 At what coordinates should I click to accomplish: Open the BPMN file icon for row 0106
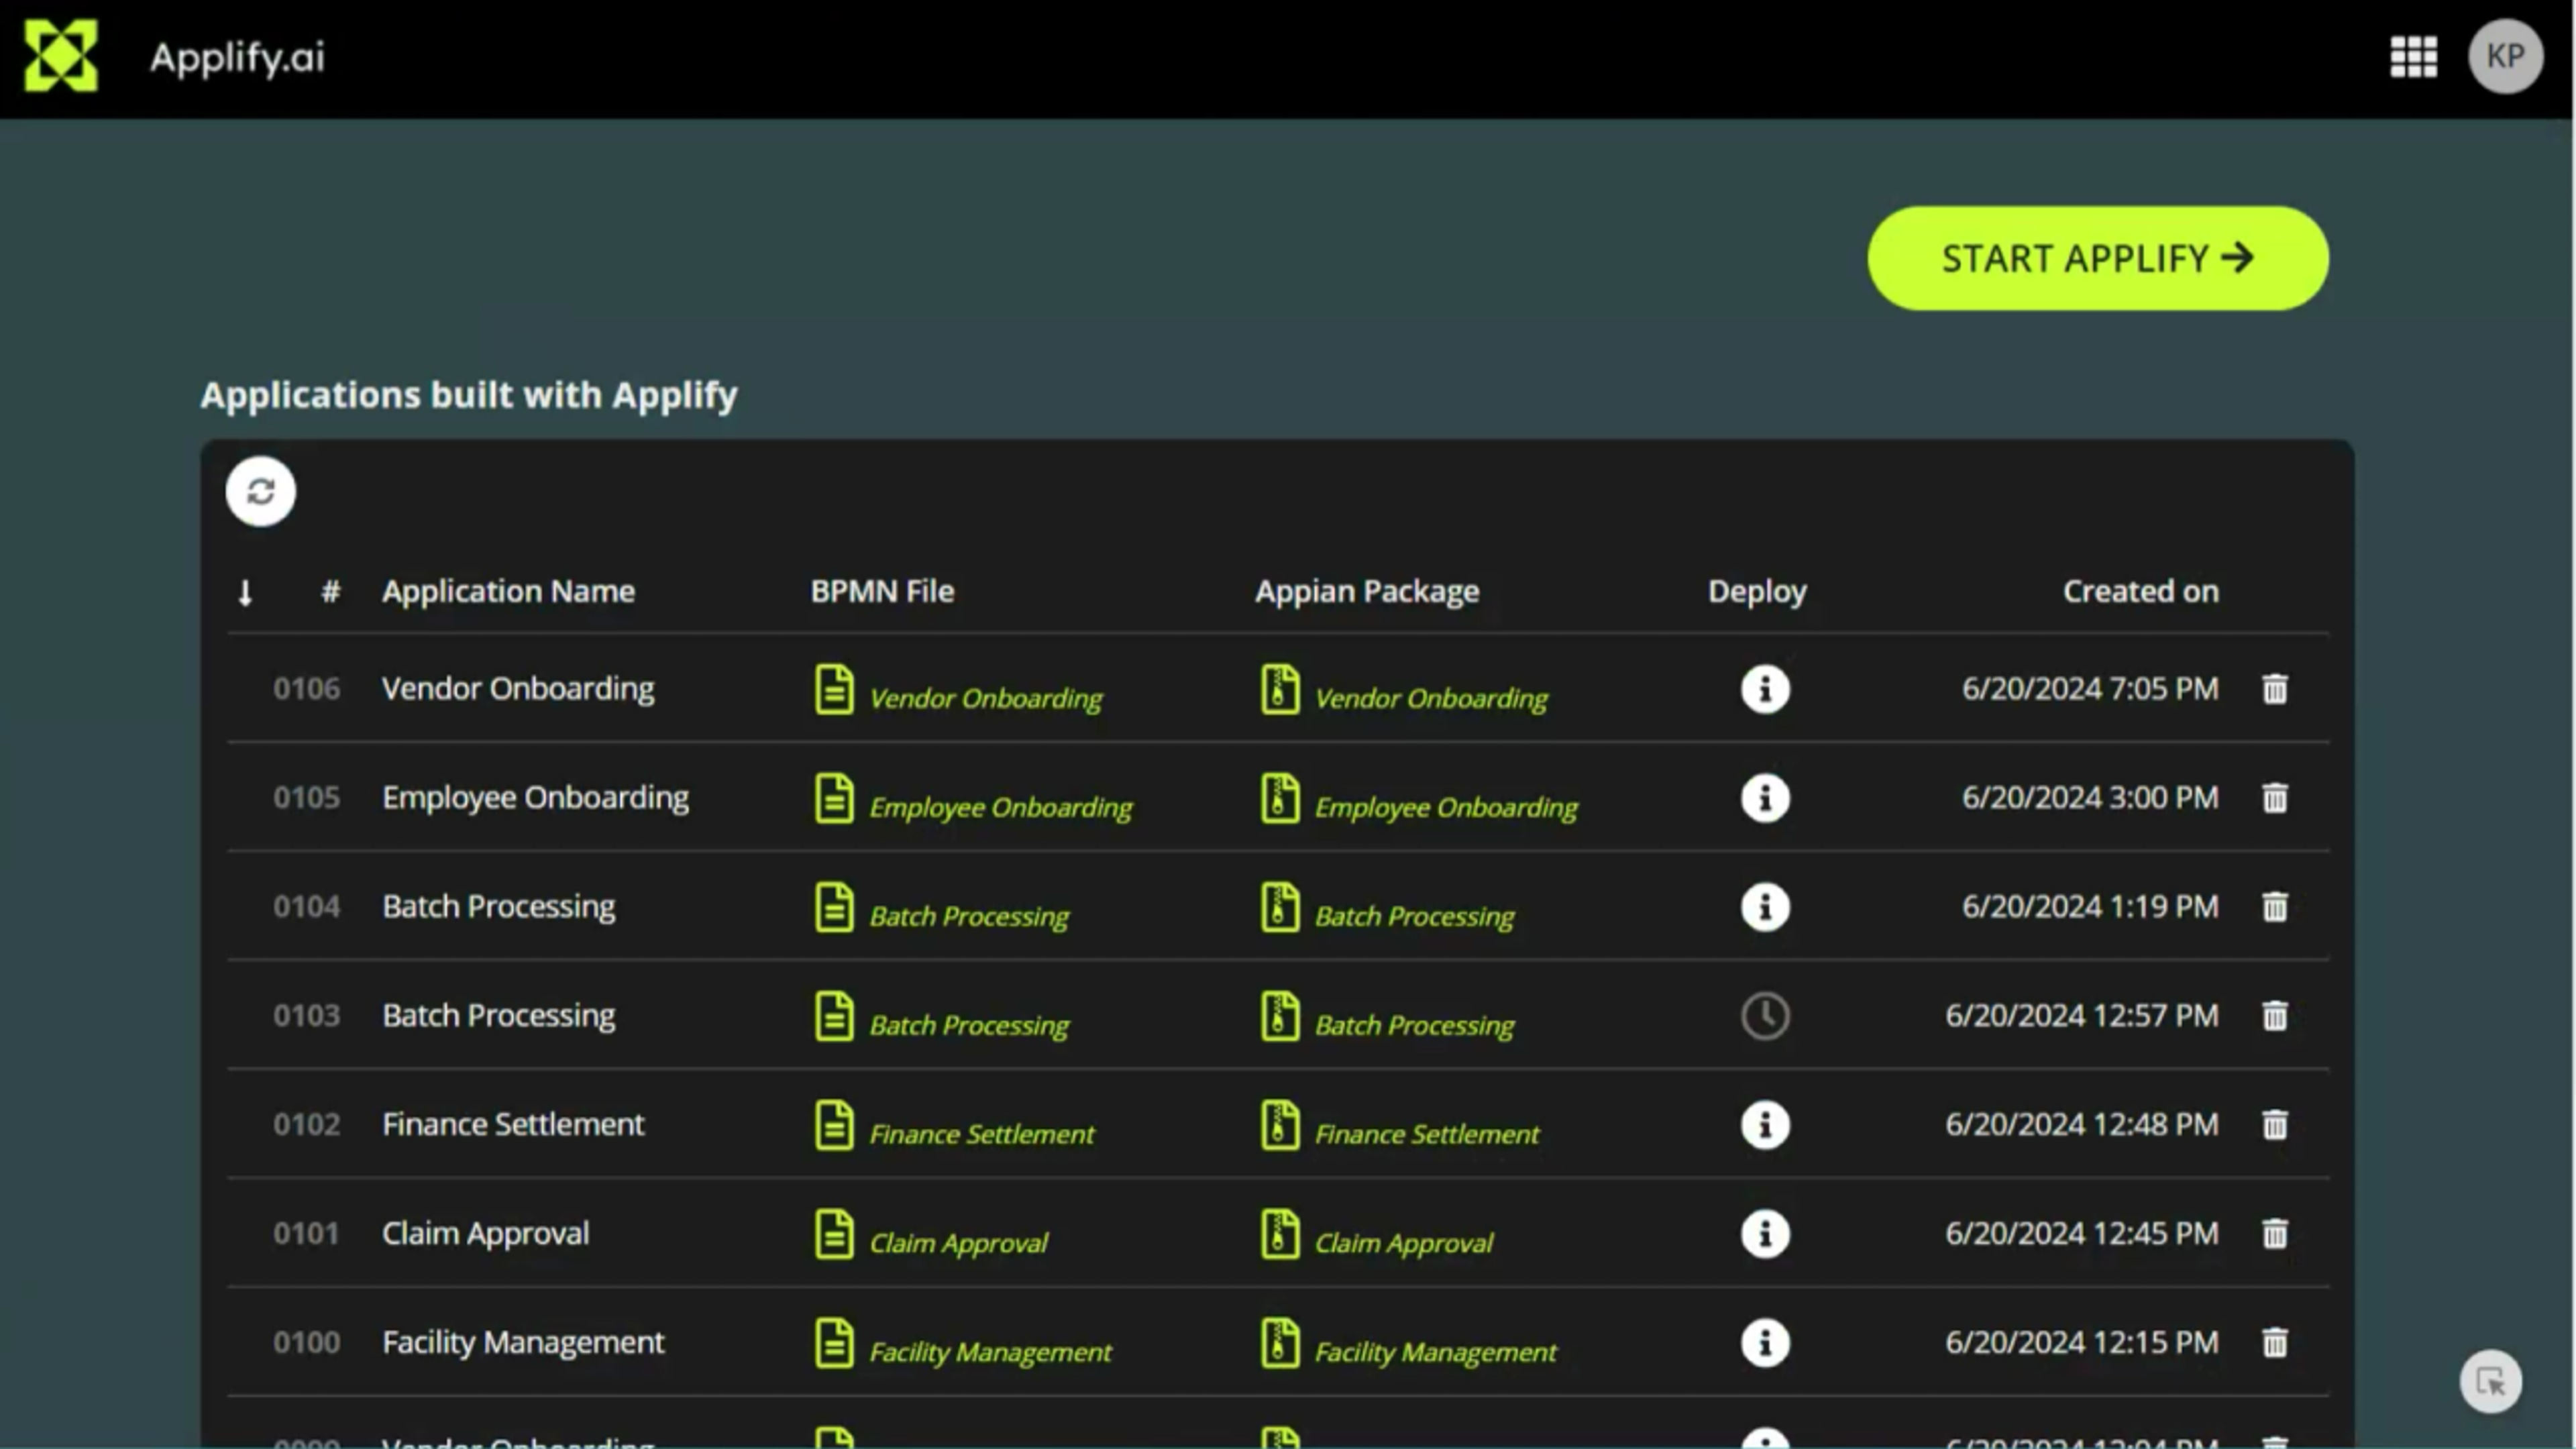click(x=834, y=689)
